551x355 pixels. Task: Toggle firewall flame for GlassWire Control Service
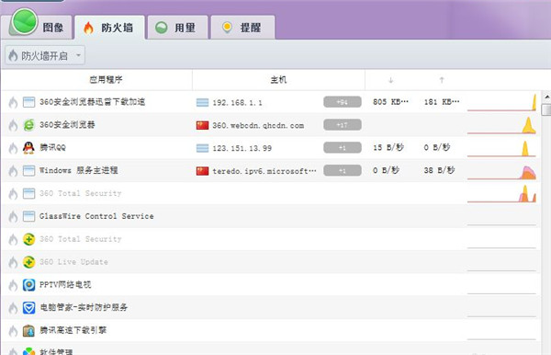coord(13,217)
